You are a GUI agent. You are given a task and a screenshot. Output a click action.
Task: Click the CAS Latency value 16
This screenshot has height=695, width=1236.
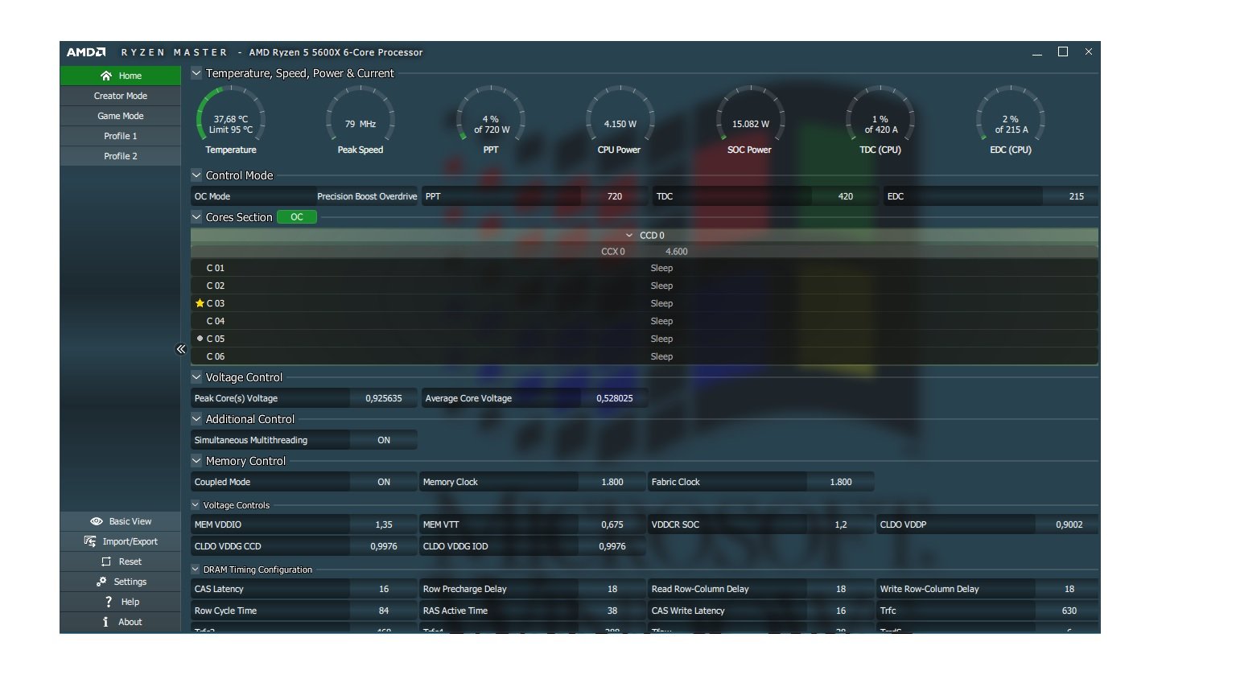click(x=384, y=589)
